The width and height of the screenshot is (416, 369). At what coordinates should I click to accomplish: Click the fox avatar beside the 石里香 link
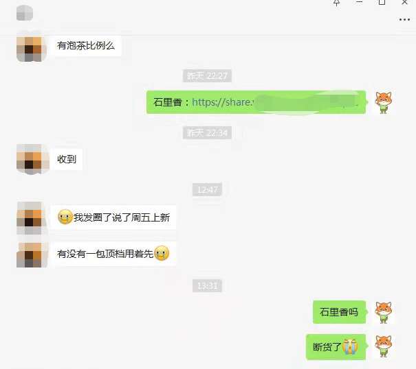[x=384, y=102]
